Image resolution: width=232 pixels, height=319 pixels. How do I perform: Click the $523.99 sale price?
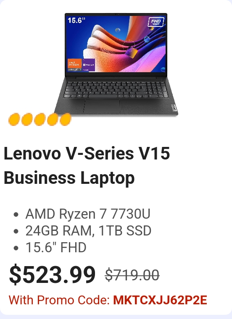coord(52,275)
